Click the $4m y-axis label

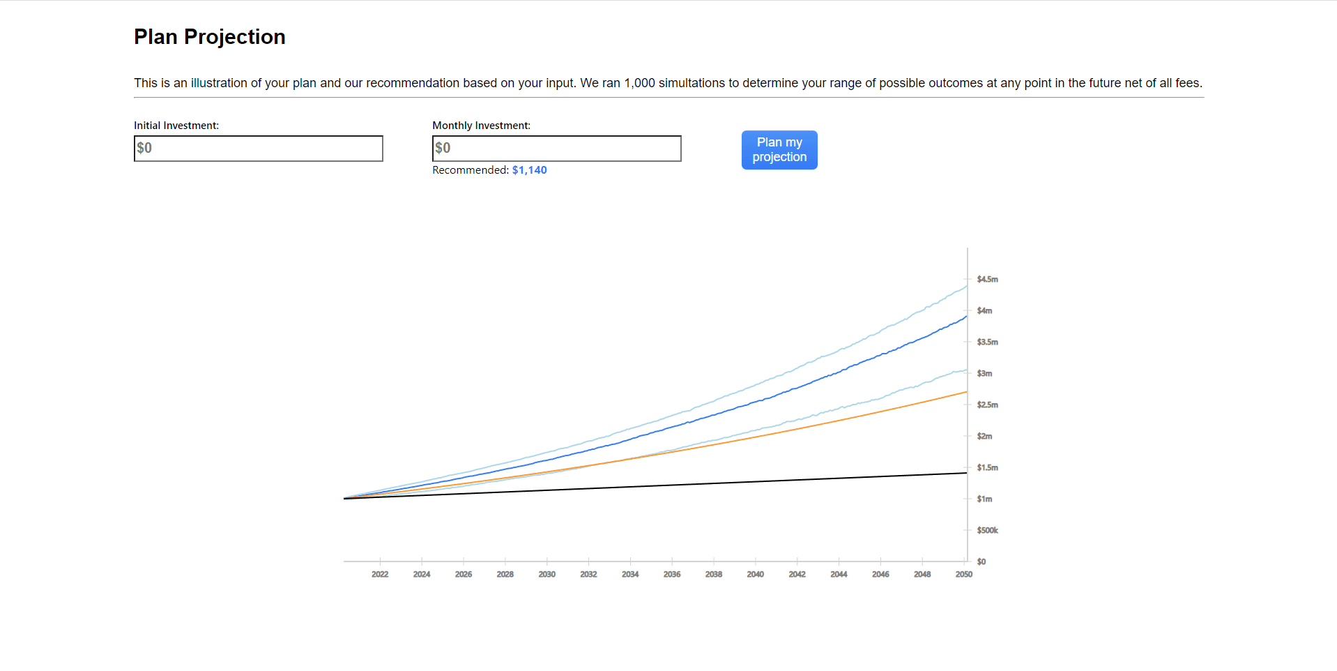(x=984, y=310)
